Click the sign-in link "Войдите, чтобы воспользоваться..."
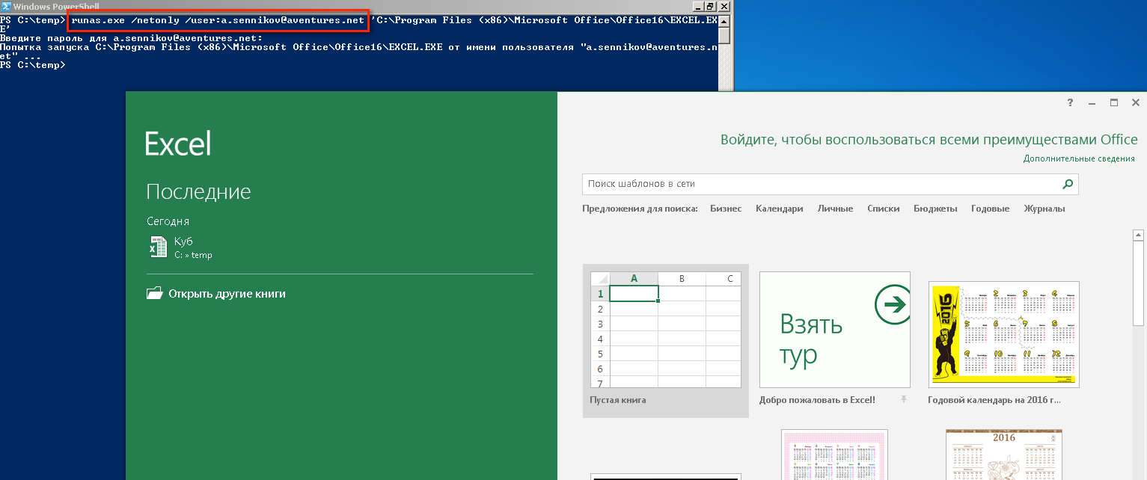This screenshot has height=480, width=1147. (929, 140)
